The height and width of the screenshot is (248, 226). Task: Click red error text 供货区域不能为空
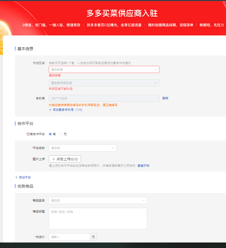[61, 89]
